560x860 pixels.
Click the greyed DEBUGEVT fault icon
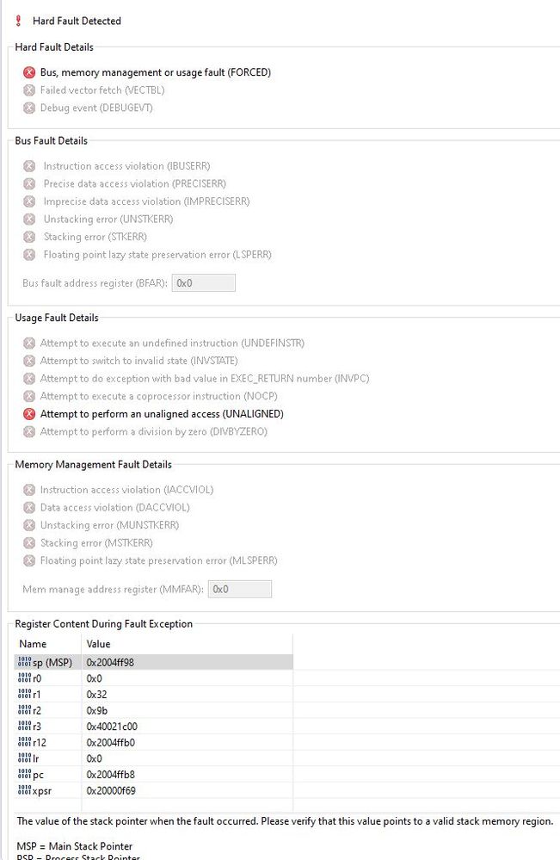pyautogui.click(x=29, y=108)
